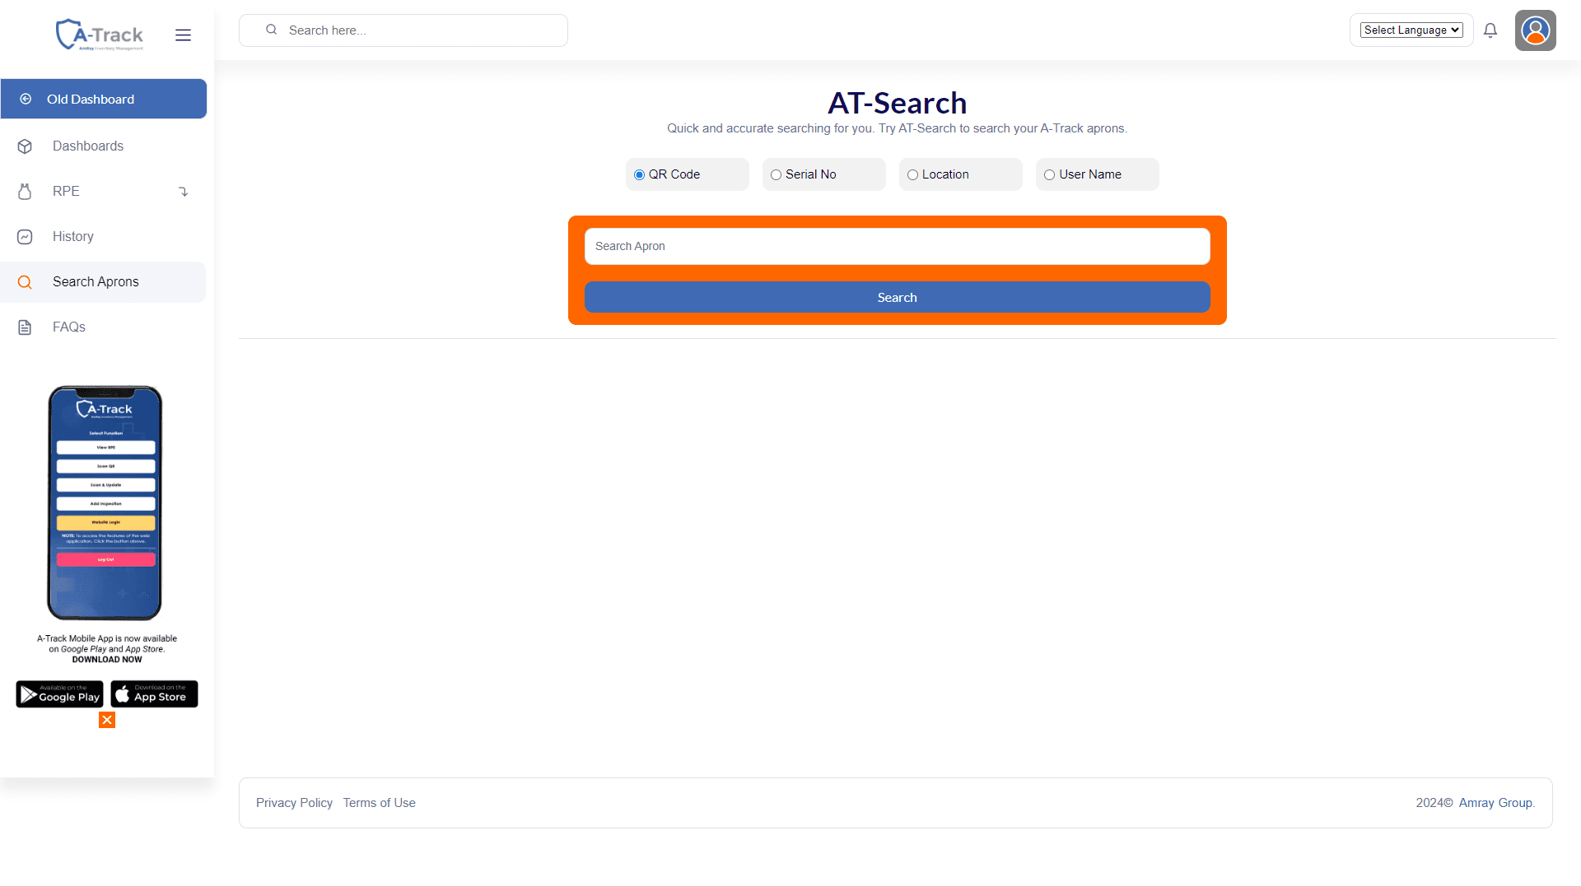Open the Search Aprons menu item

click(104, 282)
